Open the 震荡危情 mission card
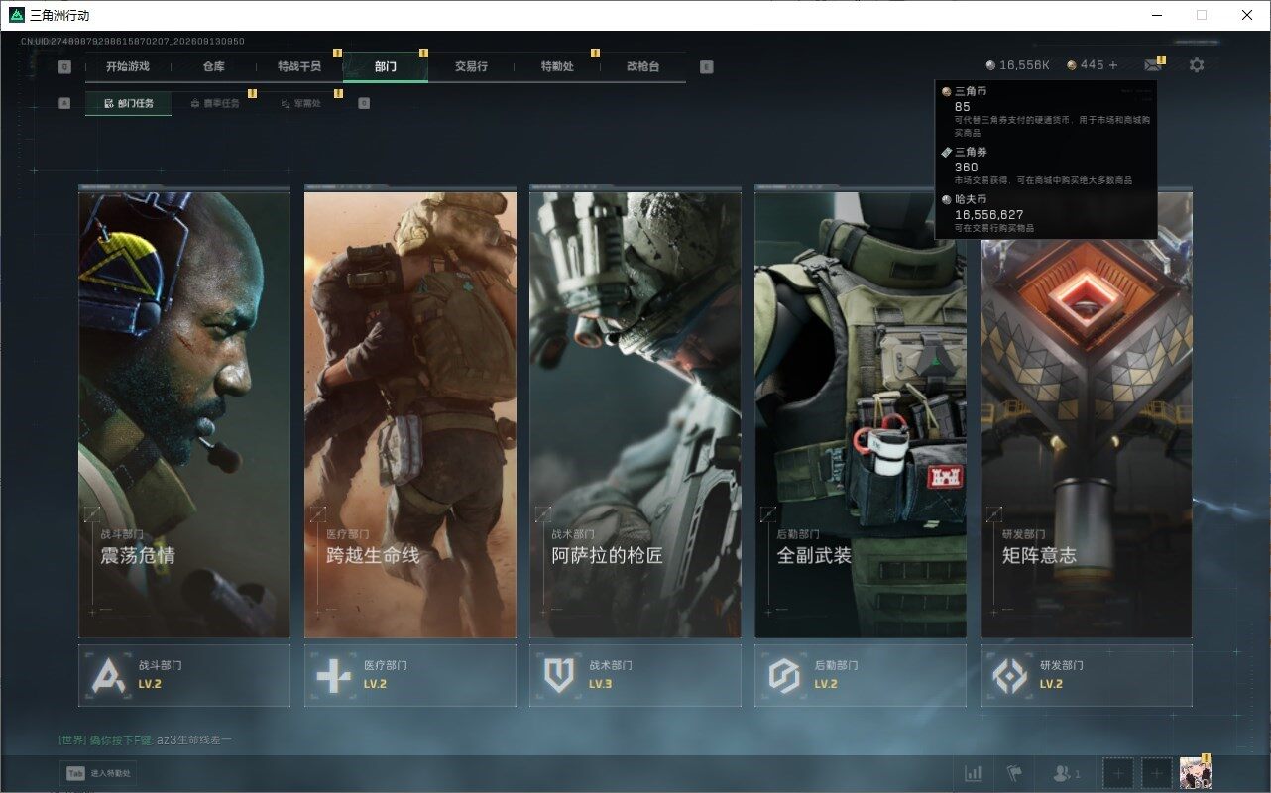The image size is (1271, 793). pyautogui.click(x=184, y=414)
